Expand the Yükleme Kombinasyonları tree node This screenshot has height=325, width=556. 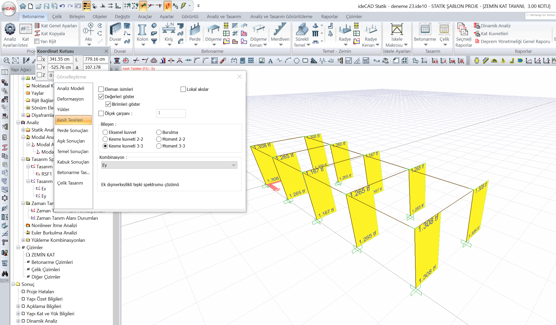tap(23, 240)
